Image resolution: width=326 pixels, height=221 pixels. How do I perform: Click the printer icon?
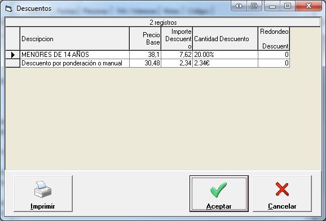tap(43, 189)
